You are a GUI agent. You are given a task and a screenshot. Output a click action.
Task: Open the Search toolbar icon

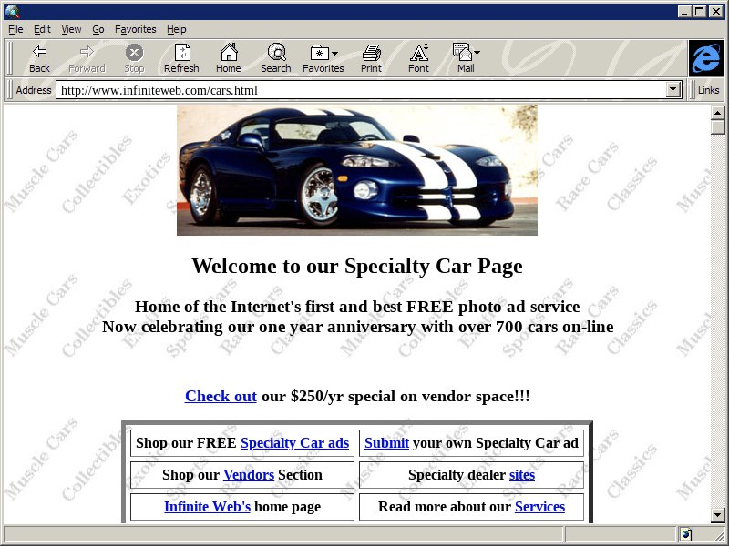tap(275, 53)
